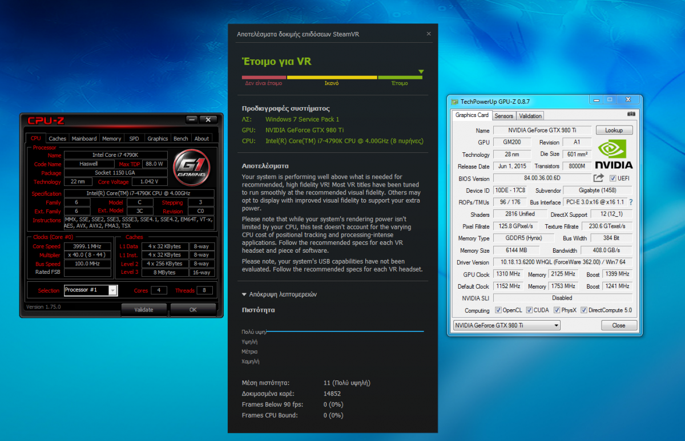Click the NVIDIA logo in GPU-Z
Viewport: 685px width, 441px height.
coord(615,155)
